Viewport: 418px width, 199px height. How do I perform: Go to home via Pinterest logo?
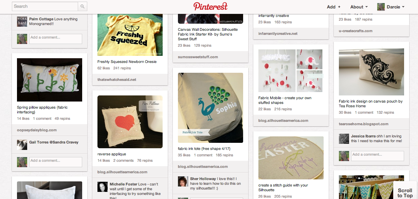point(211,6)
